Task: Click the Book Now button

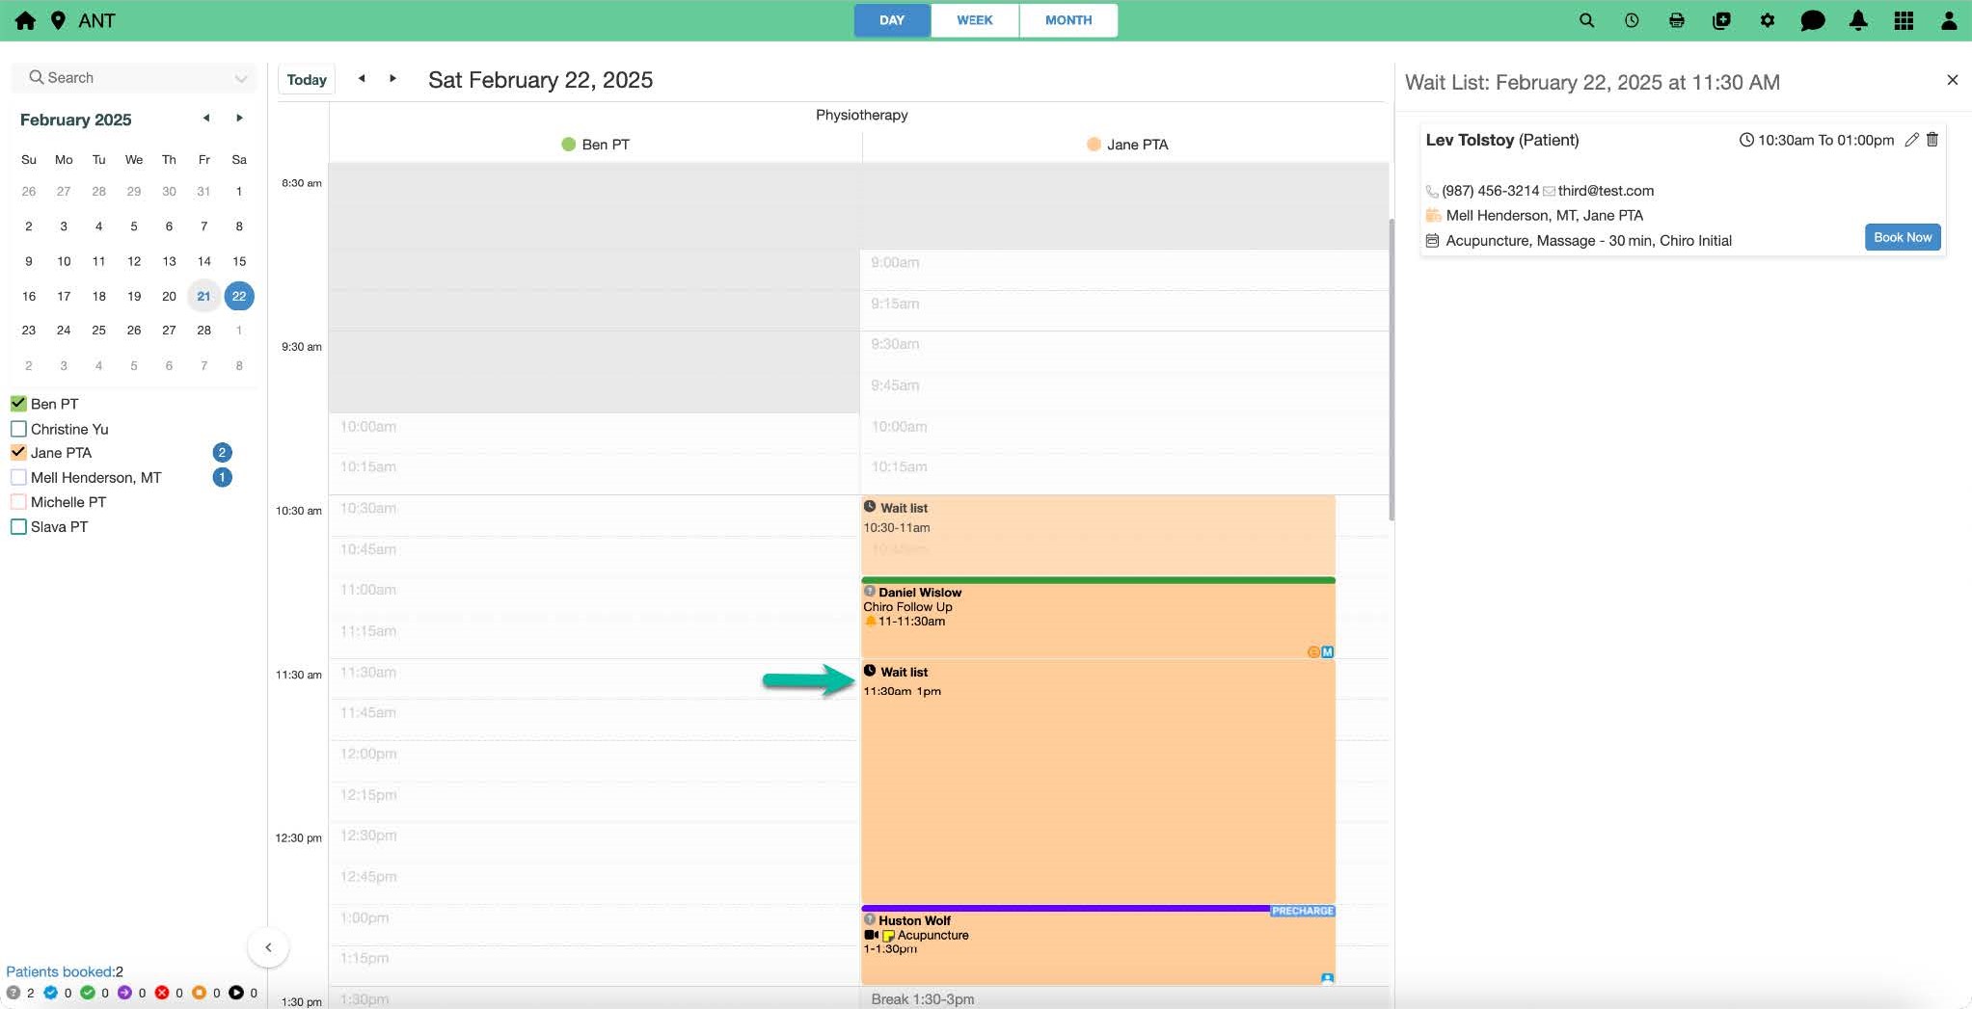Action: coord(1902,237)
